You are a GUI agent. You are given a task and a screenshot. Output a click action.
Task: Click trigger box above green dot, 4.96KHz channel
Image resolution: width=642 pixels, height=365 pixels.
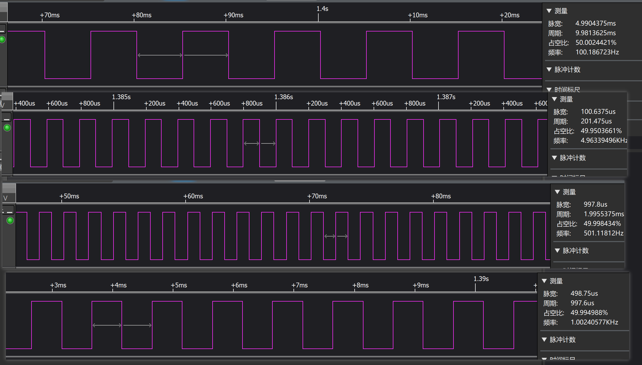pyautogui.click(x=7, y=117)
